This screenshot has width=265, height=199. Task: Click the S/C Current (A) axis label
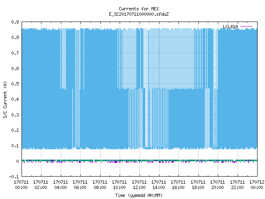[5, 100]
